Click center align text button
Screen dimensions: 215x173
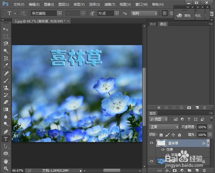[x=171, y=13]
